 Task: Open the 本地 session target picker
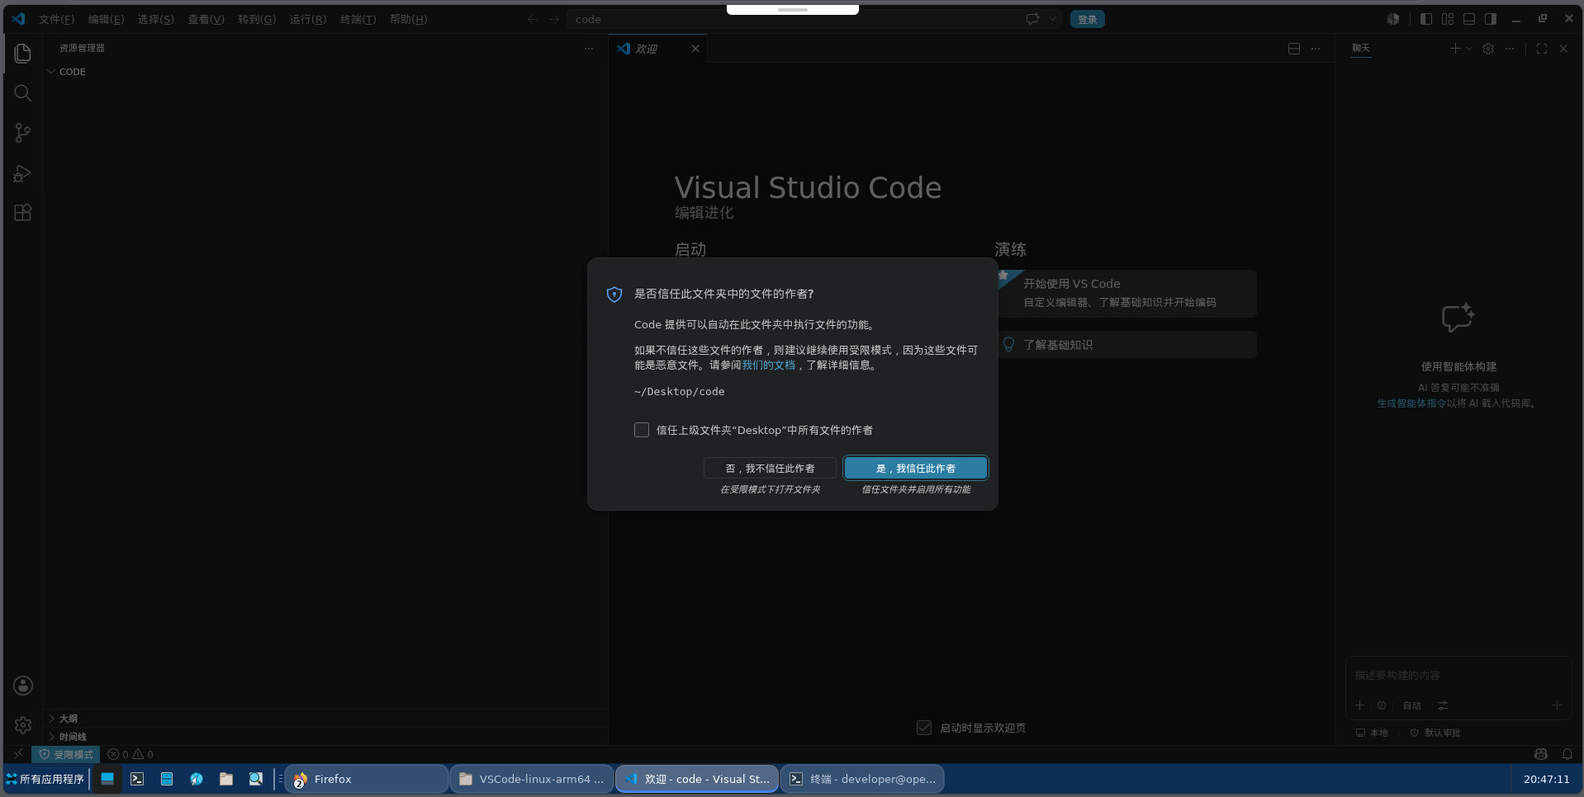coord(1372,733)
